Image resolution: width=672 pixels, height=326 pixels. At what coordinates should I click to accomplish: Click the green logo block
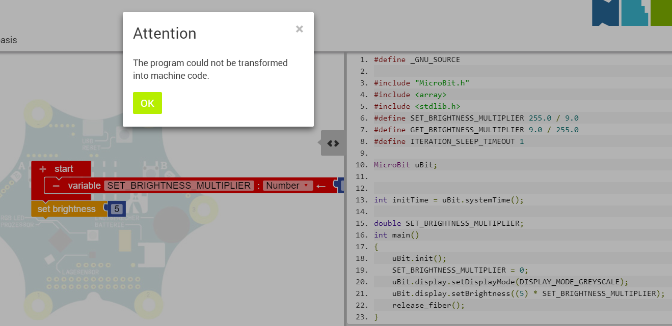coord(661,13)
